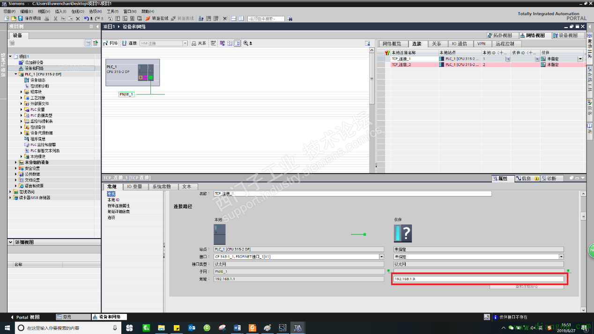
Task: Click the Portal 视图 button at bottom-left
Action: click(x=25, y=317)
